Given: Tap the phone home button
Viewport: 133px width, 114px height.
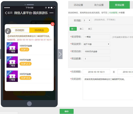Looking at the screenshot, I should pyautogui.click(x=29, y=104).
